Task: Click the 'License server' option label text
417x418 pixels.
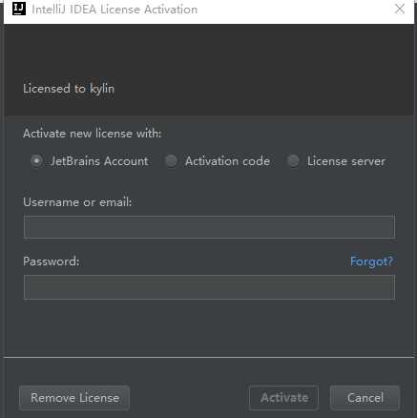Action: coord(346,161)
